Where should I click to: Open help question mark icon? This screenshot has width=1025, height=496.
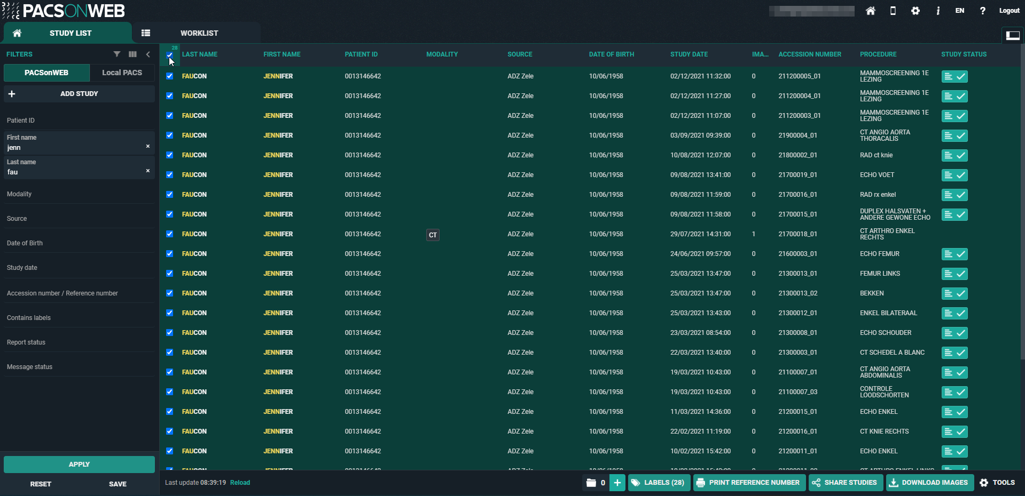pyautogui.click(x=983, y=11)
